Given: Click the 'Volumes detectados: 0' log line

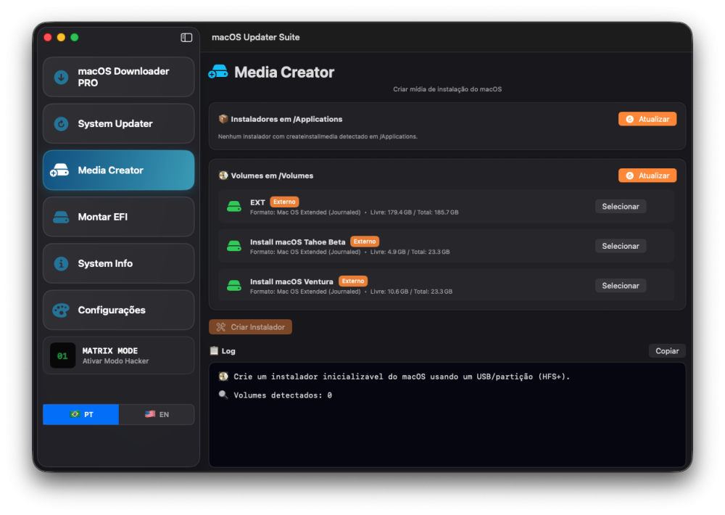Looking at the screenshot, I should click(x=283, y=395).
